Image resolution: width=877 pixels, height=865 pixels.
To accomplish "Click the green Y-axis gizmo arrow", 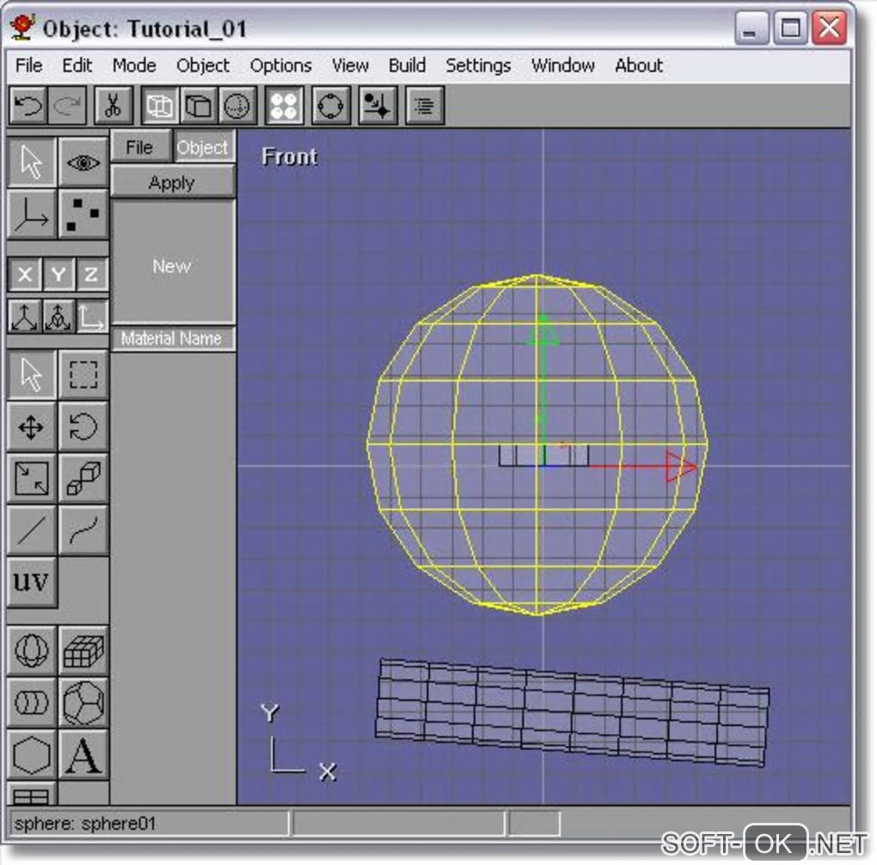I will (543, 330).
